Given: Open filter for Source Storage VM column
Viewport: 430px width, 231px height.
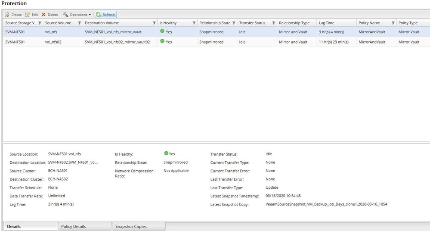Looking at the screenshot, I should coord(40,23).
